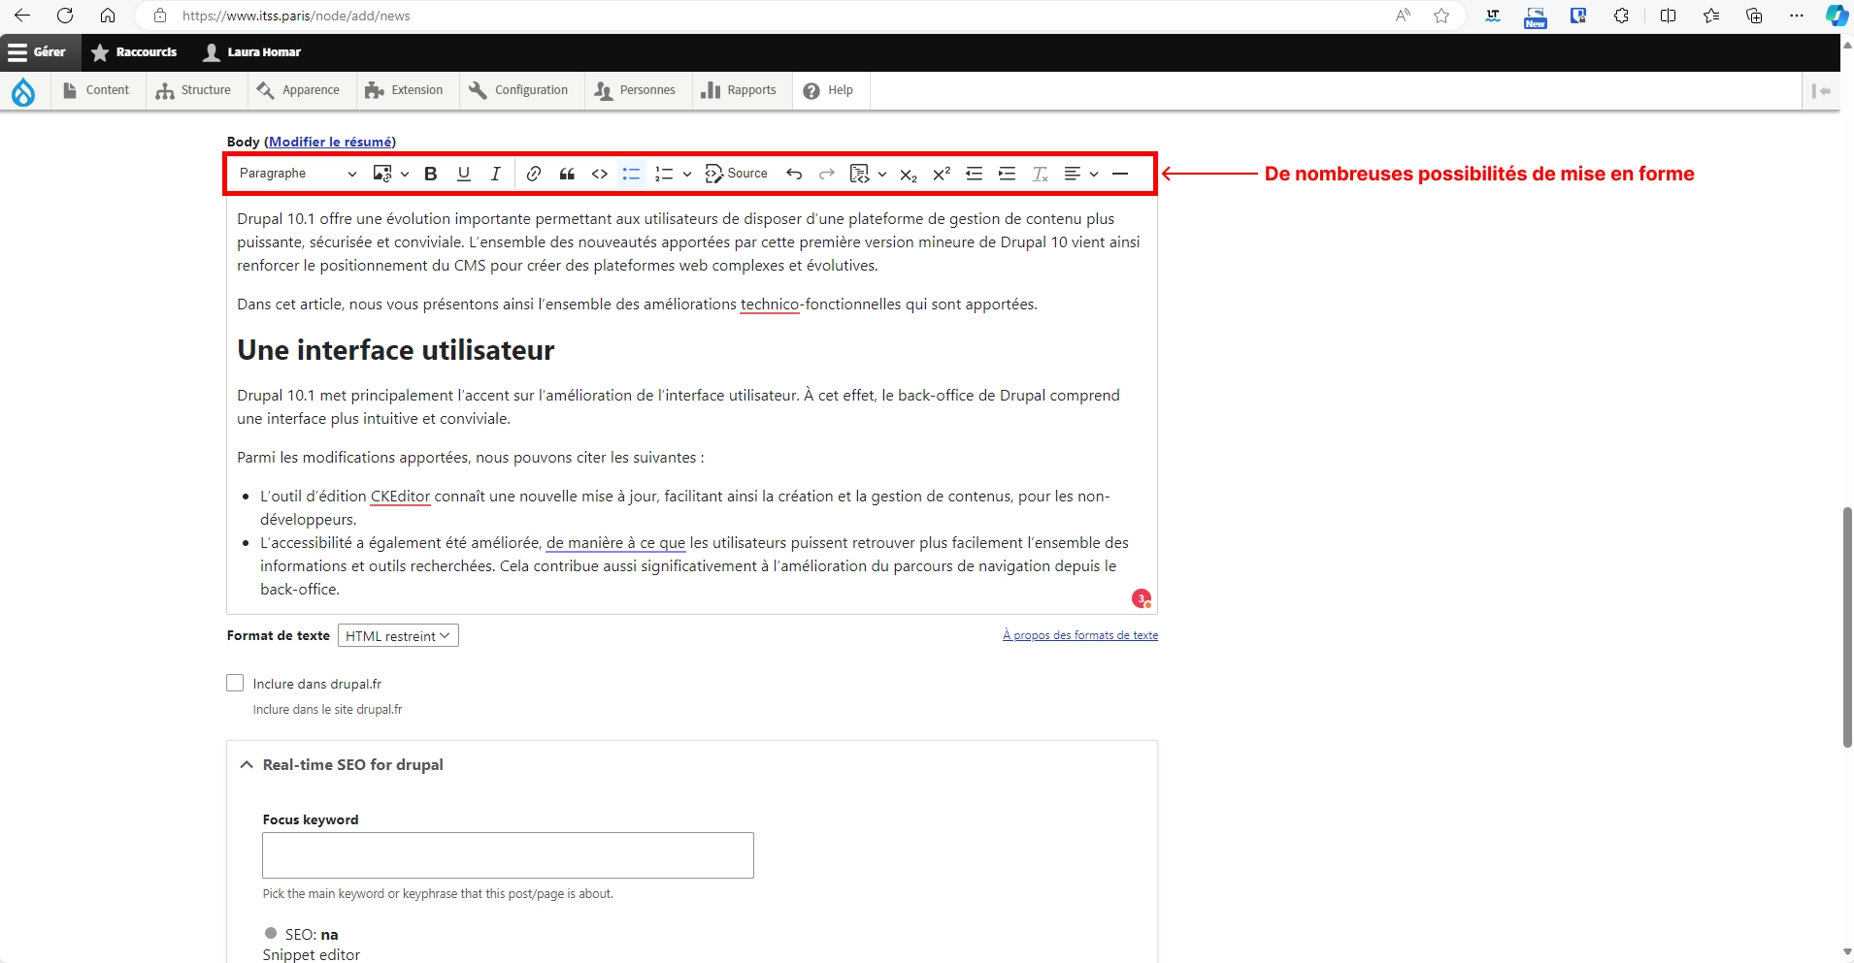Open the Source editing view

pos(737,174)
